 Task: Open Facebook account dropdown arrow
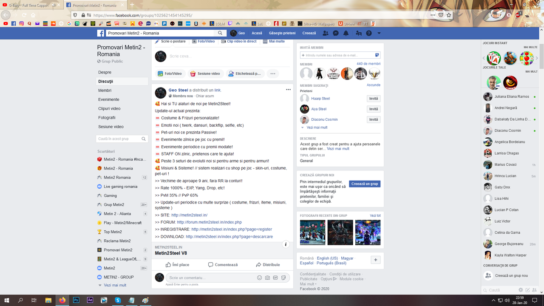pos(379,33)
